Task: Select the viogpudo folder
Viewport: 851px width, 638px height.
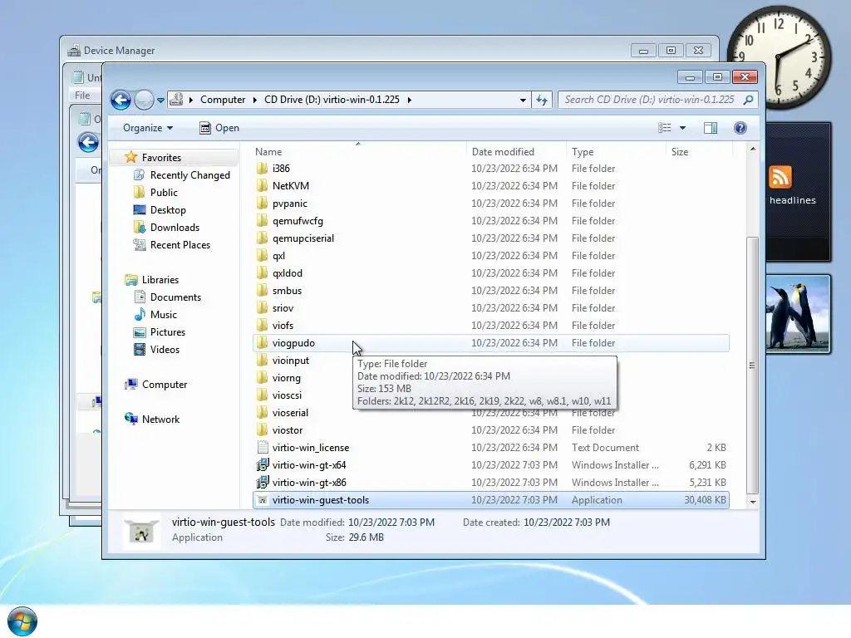Action: click(x=490, y=343)
